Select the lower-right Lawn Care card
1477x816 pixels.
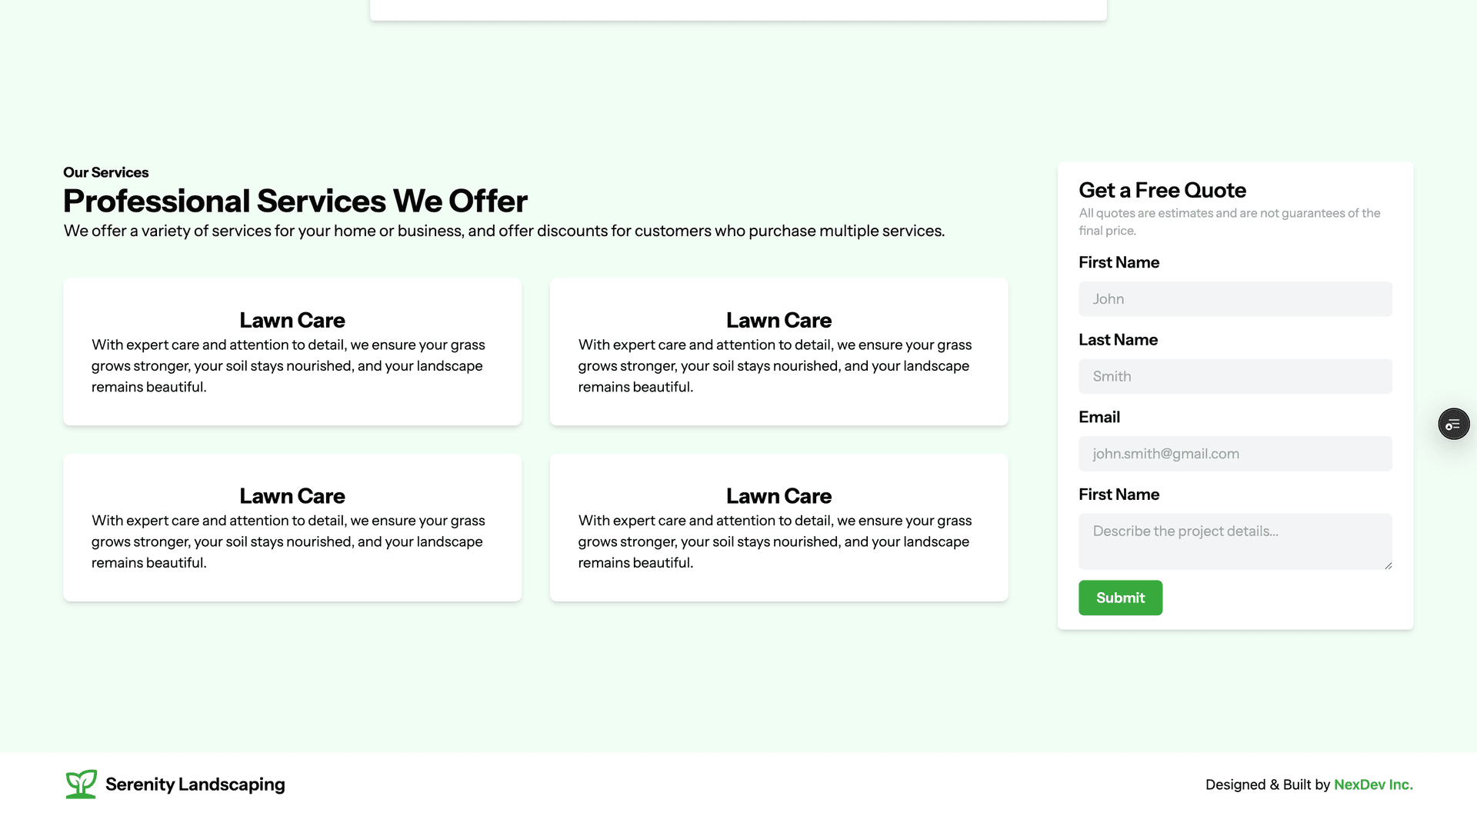[x=779, y=528]
